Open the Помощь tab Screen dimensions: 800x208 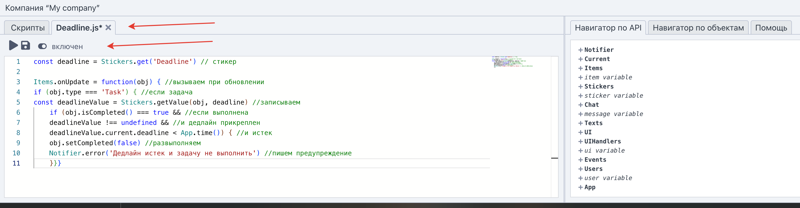click(x=771, y=28)
